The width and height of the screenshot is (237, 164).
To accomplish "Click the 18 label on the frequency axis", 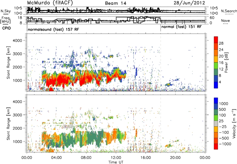I will (20, 18).
